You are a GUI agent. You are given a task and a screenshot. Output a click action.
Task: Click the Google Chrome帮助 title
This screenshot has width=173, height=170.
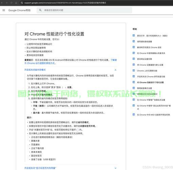coord(19,10)
